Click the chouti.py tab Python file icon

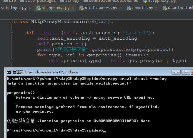click(x=129, y=8)
